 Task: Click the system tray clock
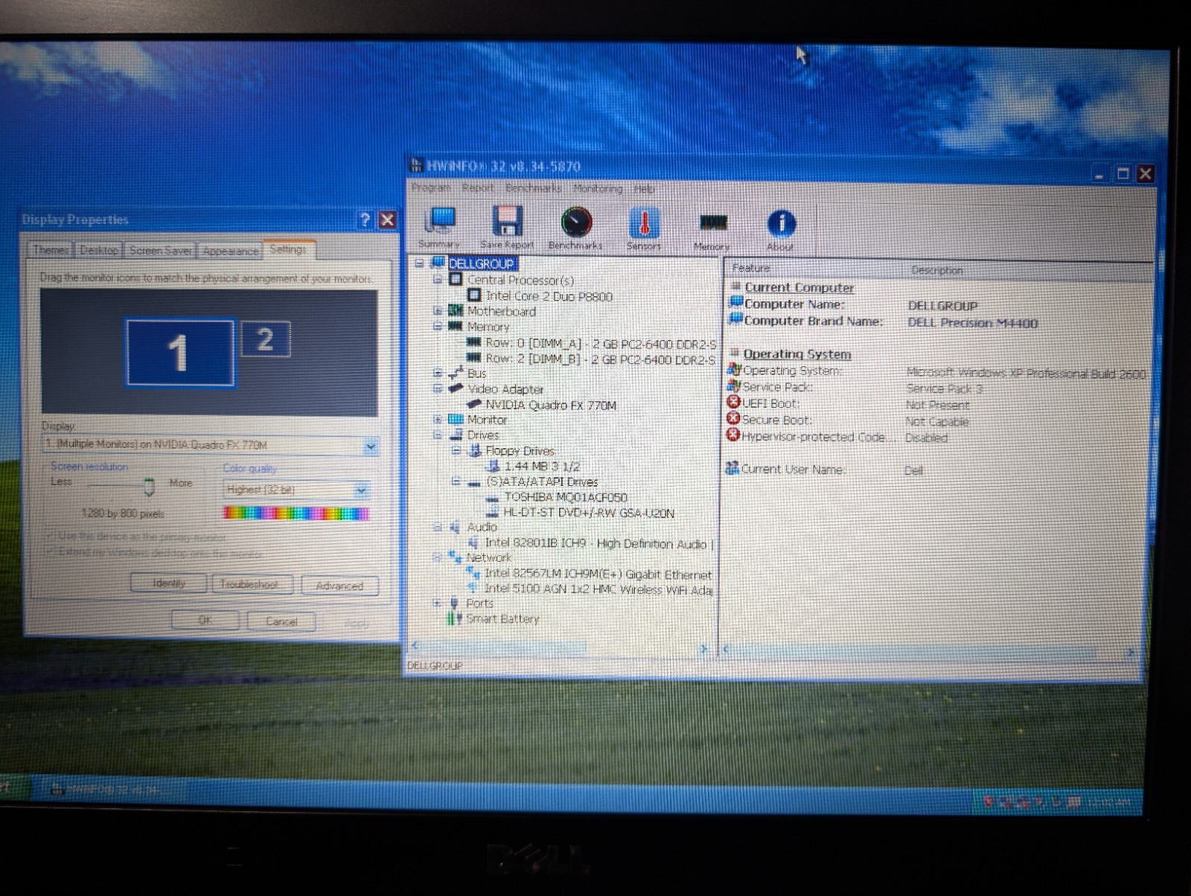click(x=1109, y=802)
